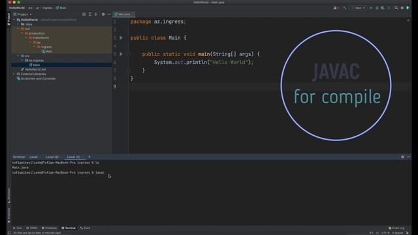Click the Main class icon in breadcrumb
Viewport: 418px width, 235px height.
tap(57, 8)
